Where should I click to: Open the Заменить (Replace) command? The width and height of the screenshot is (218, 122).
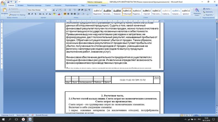coord(208,12)
